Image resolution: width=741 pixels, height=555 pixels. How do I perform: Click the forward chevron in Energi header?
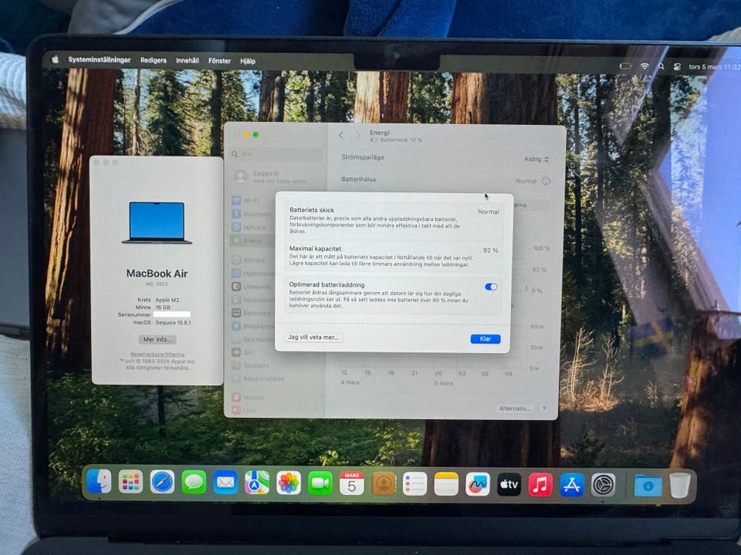tap(358, 136)
